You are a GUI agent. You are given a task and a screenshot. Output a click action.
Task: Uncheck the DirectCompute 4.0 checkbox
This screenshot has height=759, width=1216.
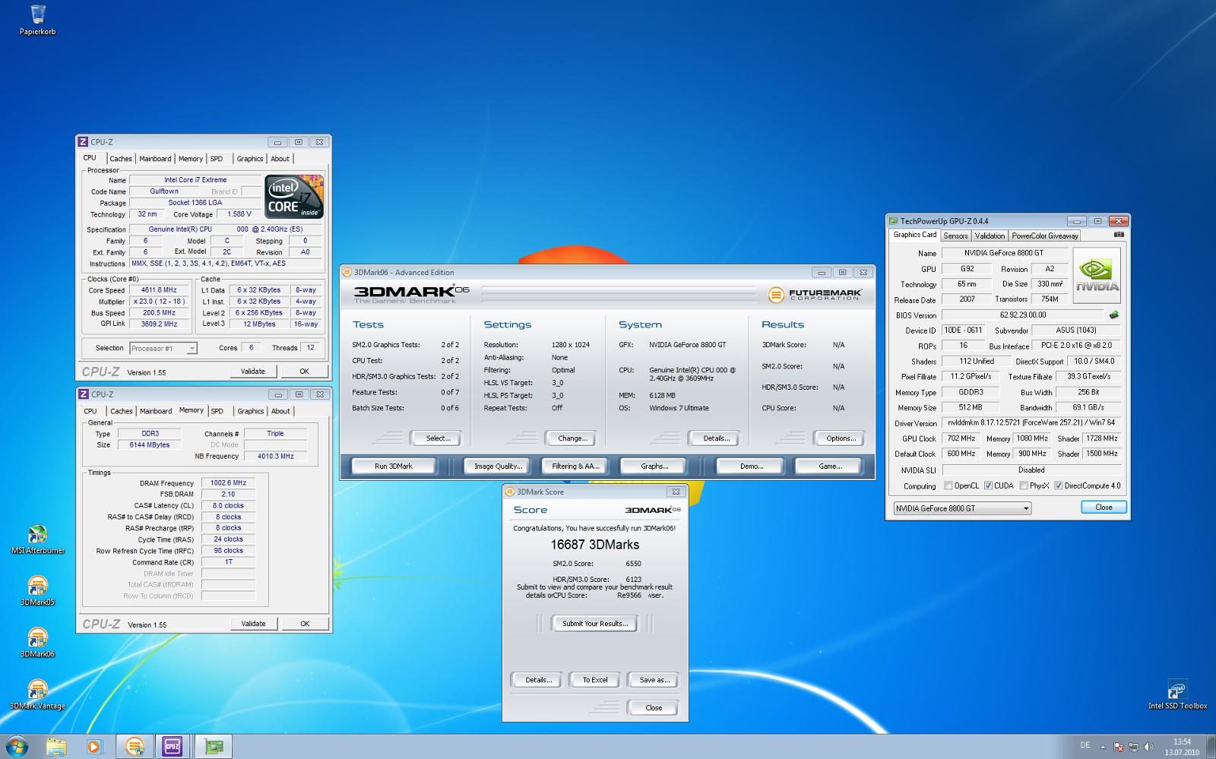tap(1058, 485)
